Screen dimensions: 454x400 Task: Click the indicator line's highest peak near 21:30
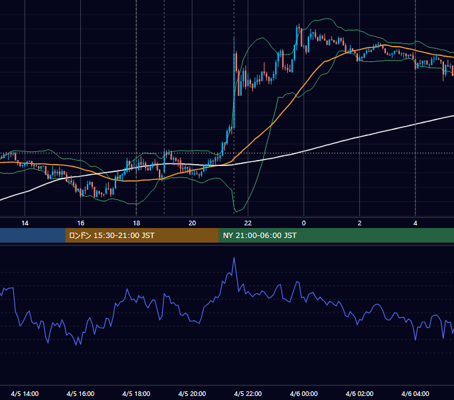coord(234,258)
